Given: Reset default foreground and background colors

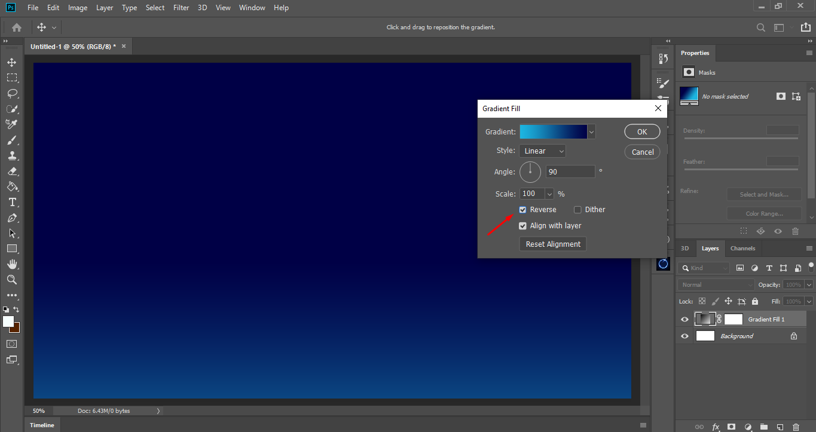Looking at the screenshot, I should click(x=6, y=310).
